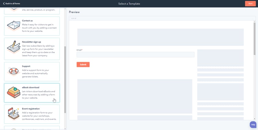Click the 'Event registration' title text
Viewport: 258px width, 130px height.
(31, 109)
